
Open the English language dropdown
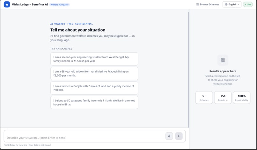[x=232, y=4]
